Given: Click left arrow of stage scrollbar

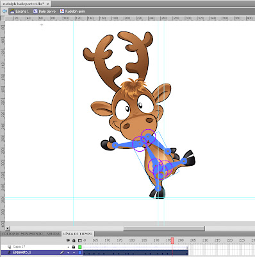Looking at the screenshot, I should click(8, 229).
